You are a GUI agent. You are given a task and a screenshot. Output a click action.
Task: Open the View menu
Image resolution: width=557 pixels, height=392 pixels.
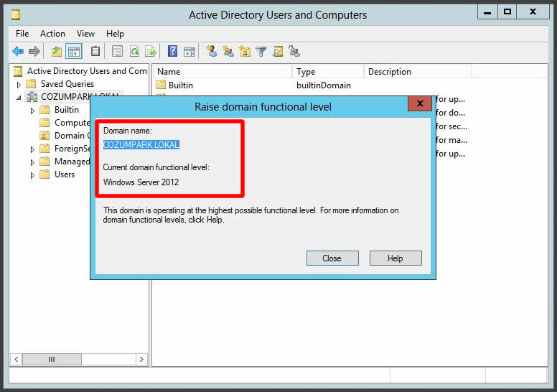coord(85,34)
